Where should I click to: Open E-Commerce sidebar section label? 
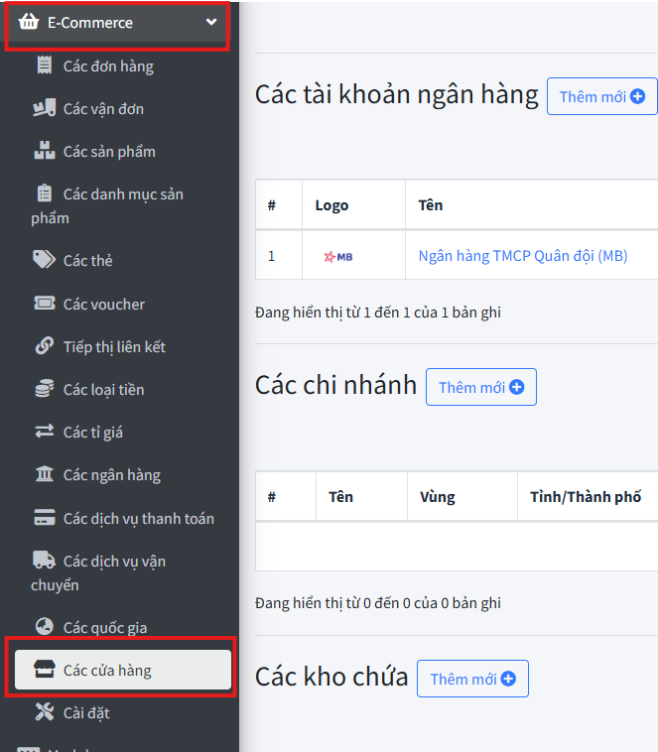point(89,23)
